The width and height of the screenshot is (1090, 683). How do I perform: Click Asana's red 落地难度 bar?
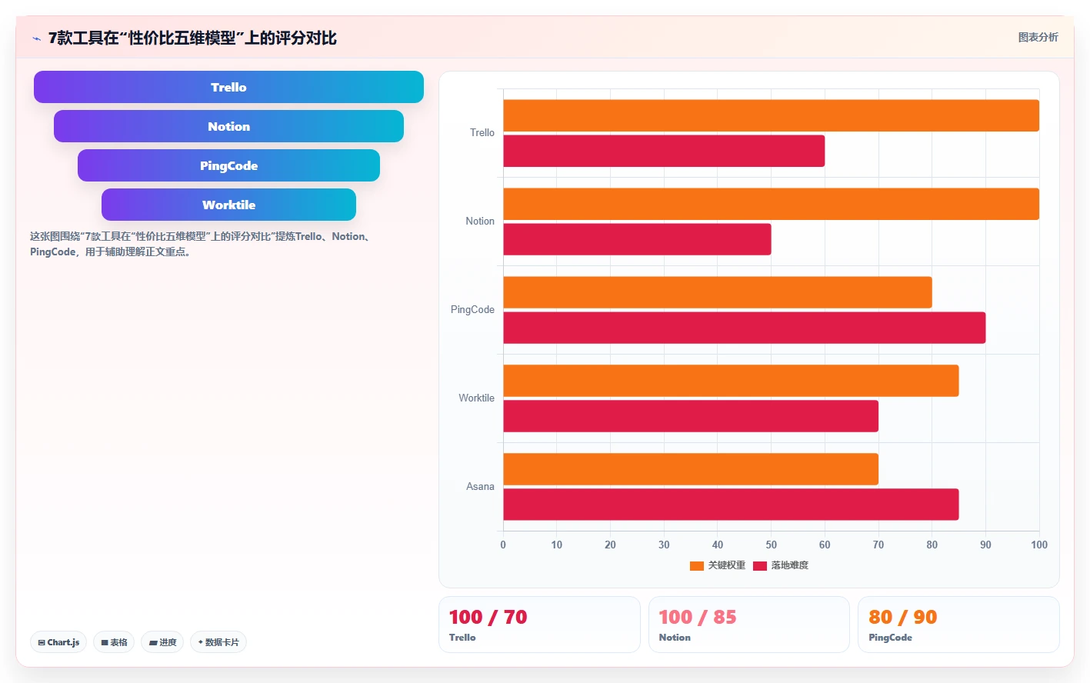coord(731,505)
